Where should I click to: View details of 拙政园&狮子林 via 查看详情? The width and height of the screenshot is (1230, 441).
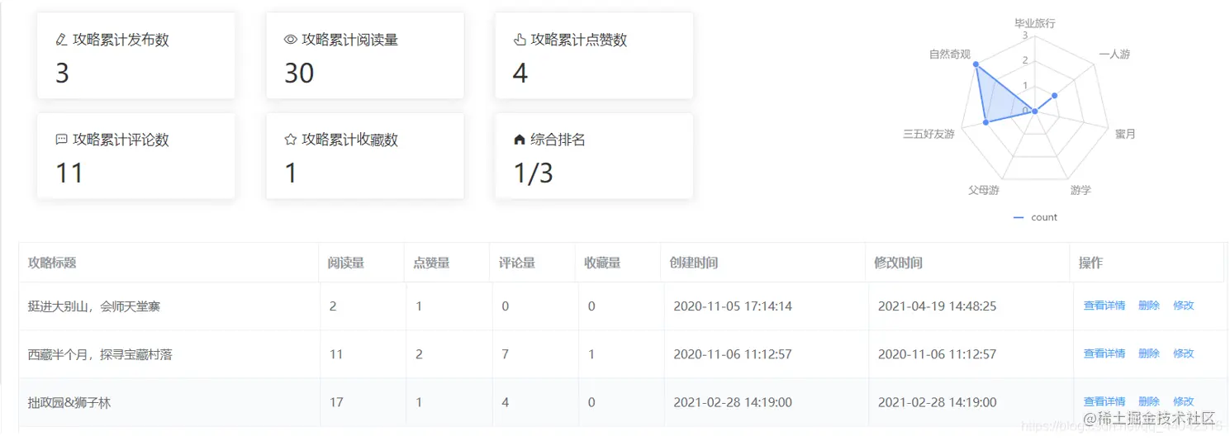(1104, 401)
